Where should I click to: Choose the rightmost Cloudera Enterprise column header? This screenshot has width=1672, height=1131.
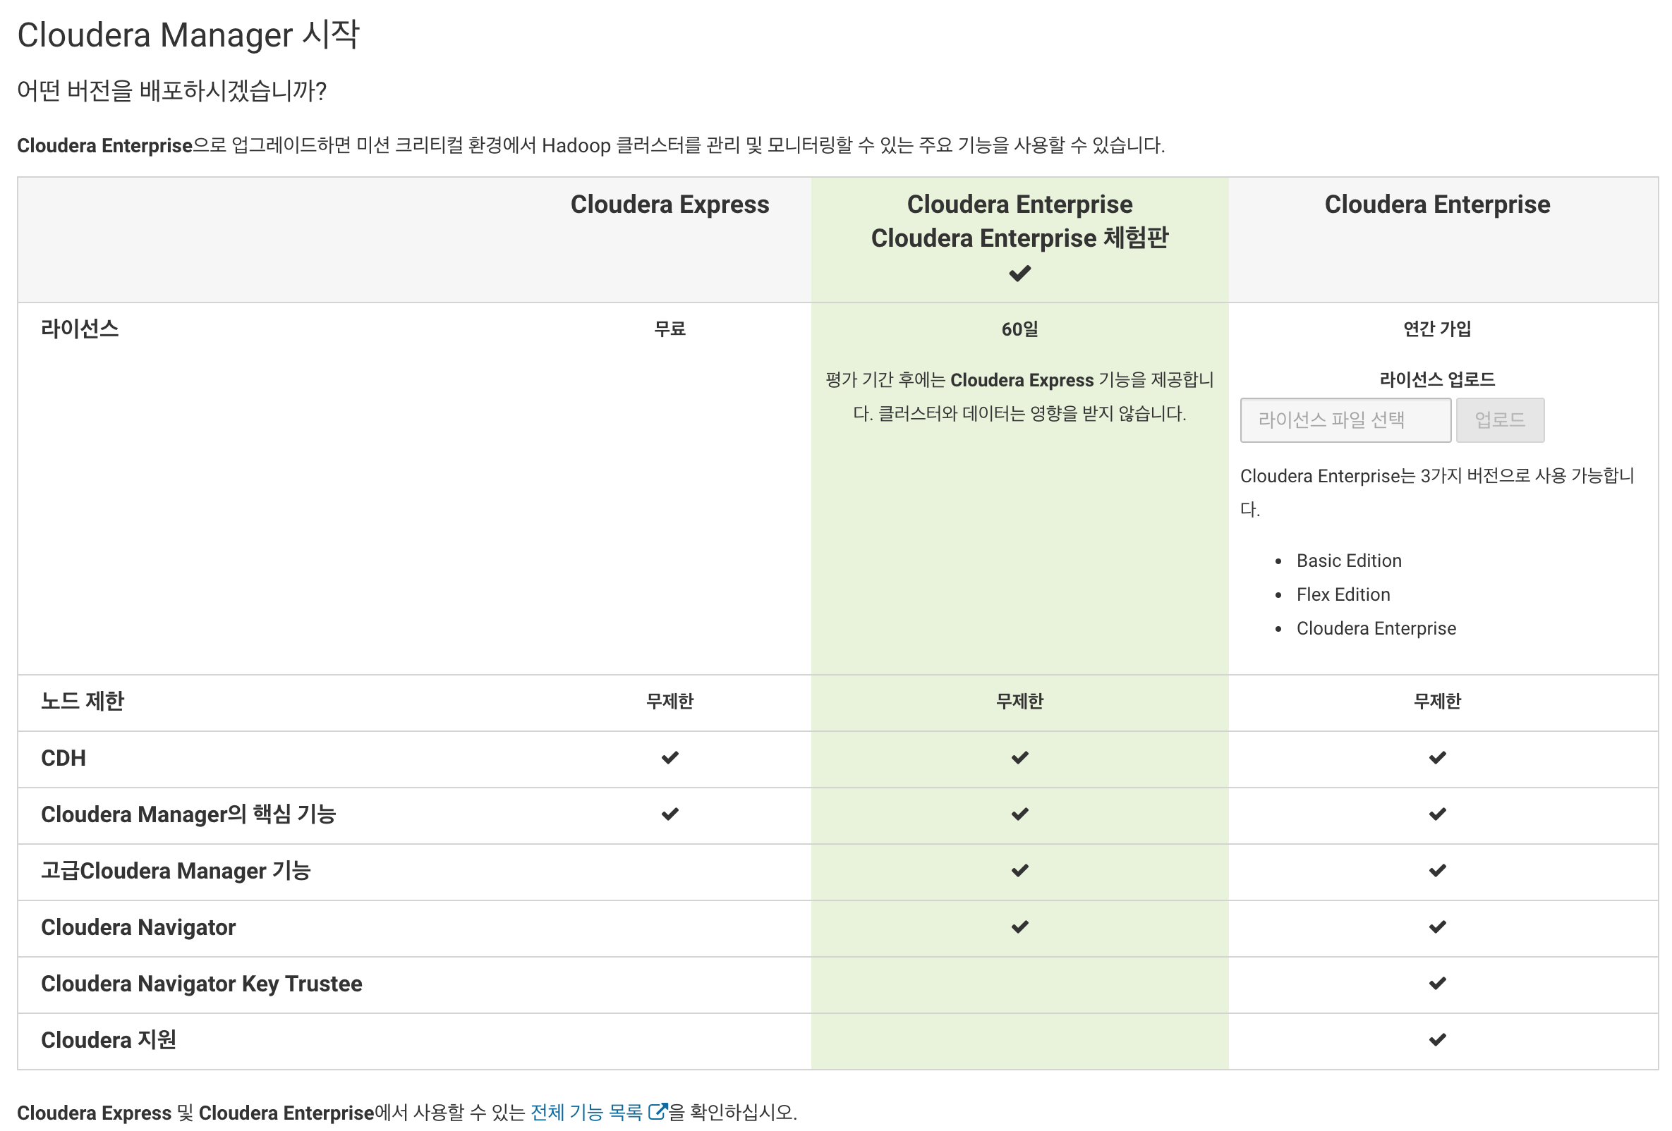tap(1437, 204)
